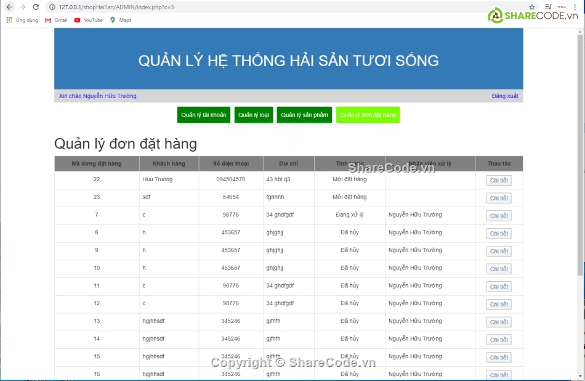Select phone 345246 in order 13 row

tap(231, 321)
